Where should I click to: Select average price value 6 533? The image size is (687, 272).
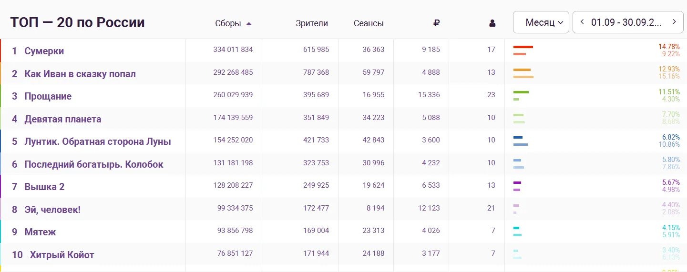point(431,185)
